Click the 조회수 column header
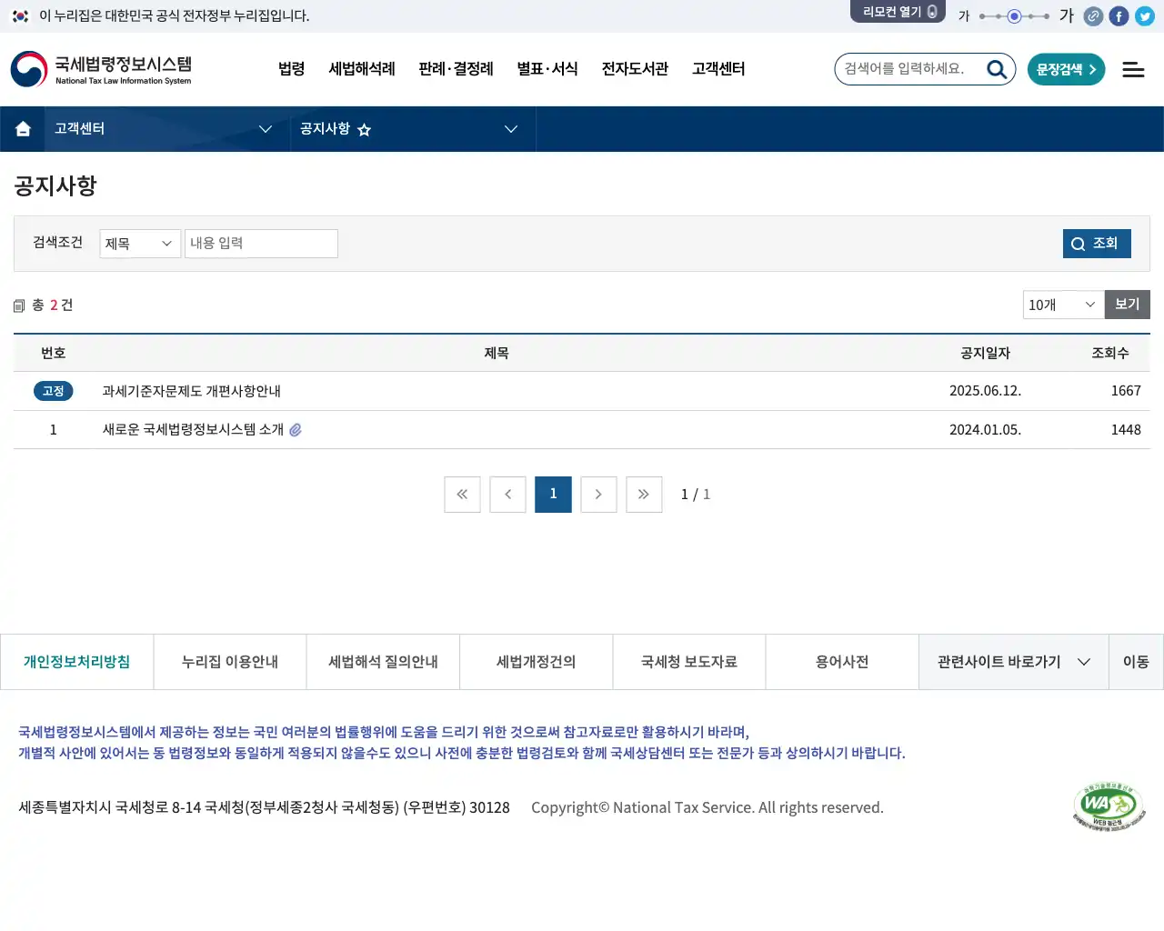This screenshot has width=1164, height=931. (1110, 353)
